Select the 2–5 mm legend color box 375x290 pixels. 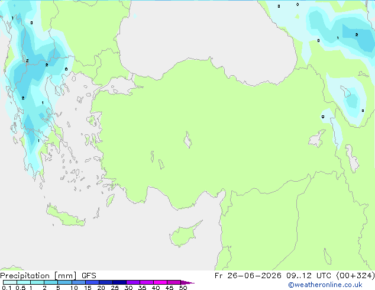click(x=51, y=282)
